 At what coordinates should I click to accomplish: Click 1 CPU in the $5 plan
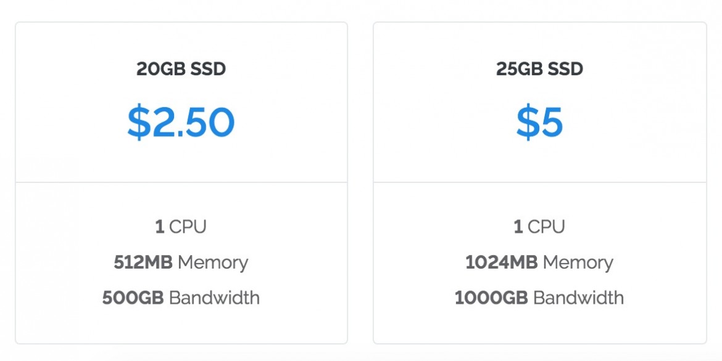539,227
